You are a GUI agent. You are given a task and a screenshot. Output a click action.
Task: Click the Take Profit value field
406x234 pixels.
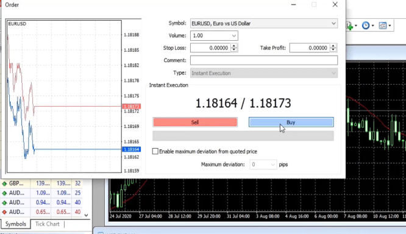click(310, 48)
